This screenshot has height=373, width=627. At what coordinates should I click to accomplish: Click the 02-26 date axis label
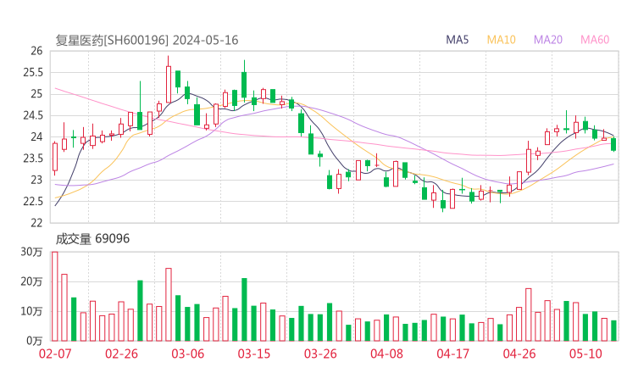pyautogui.click(x=121, y=354)
